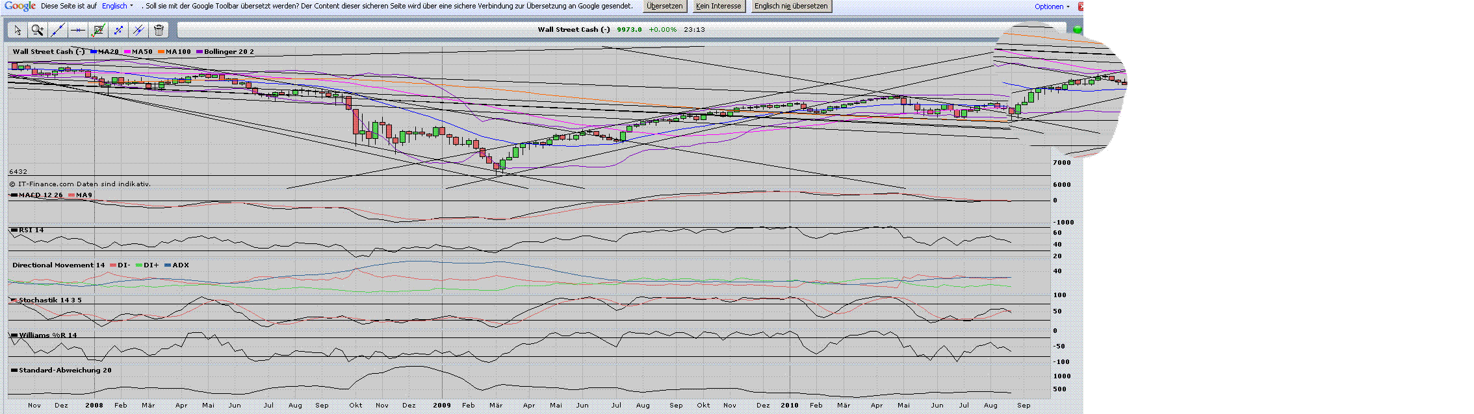The width and height of the screenshot is (1474, 414).
Task: Click the Wall Street Cash legend label
Action: pyautogui.click(x=49, y=52)
